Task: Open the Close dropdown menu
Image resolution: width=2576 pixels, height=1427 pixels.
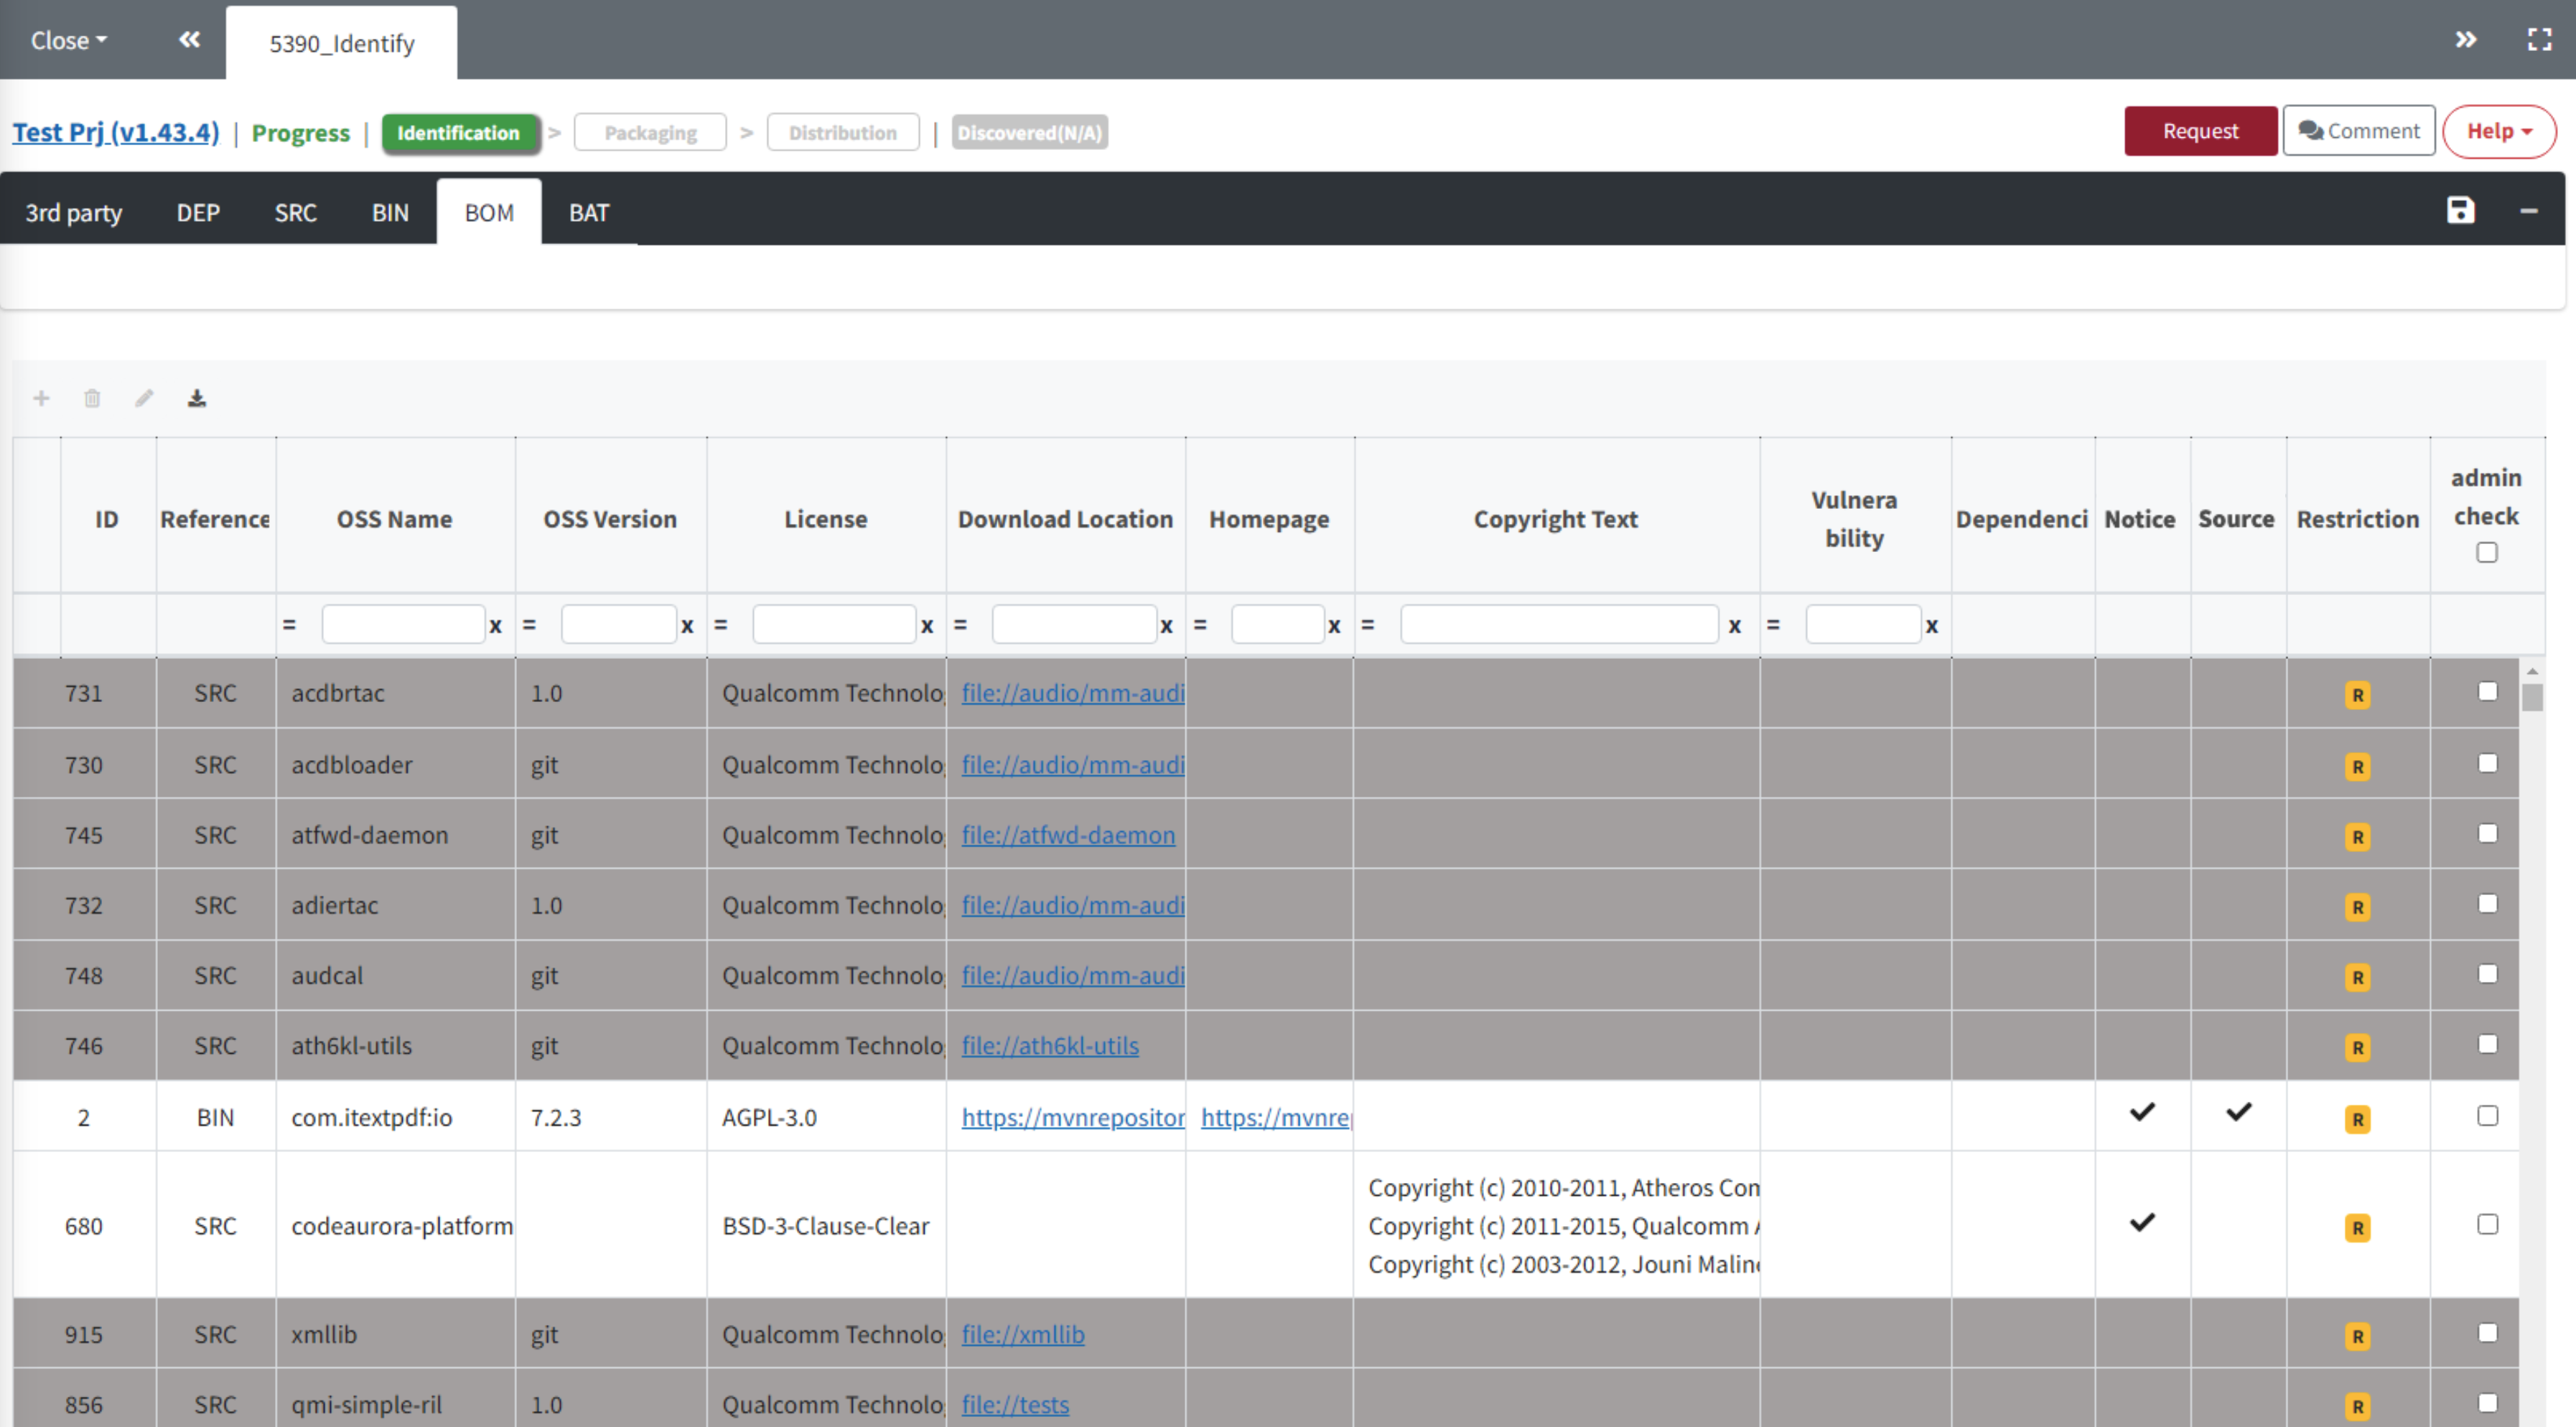Action: pyautogui.click(x=68, y=40)
